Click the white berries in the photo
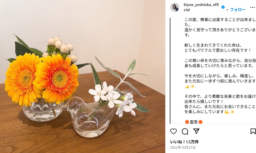 tap(61, 47)
